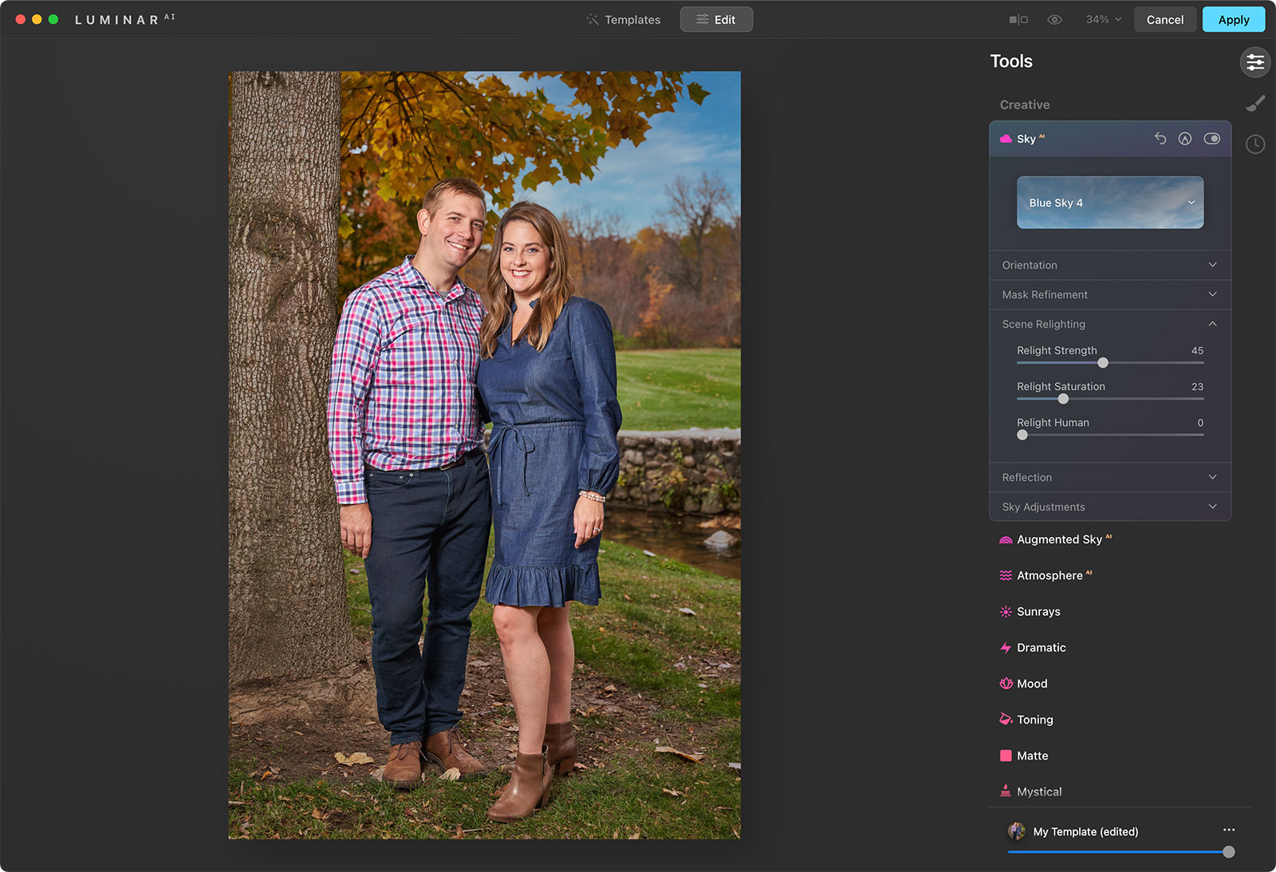Switch to the Edit tab
Viewport: 1276px width, 872px height.
pyautogui.click(x=716, y=20)
